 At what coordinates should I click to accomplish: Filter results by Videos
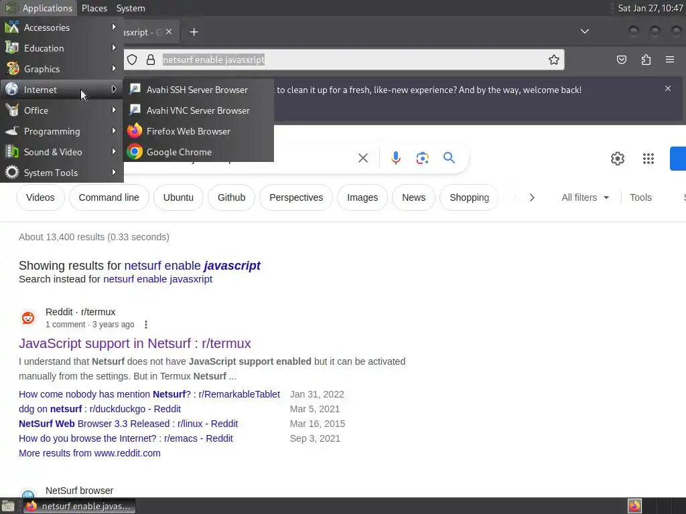40,197
